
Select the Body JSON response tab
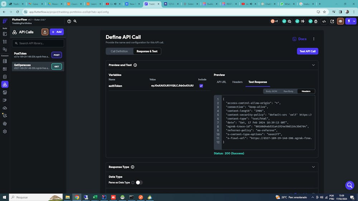[271, 91]
